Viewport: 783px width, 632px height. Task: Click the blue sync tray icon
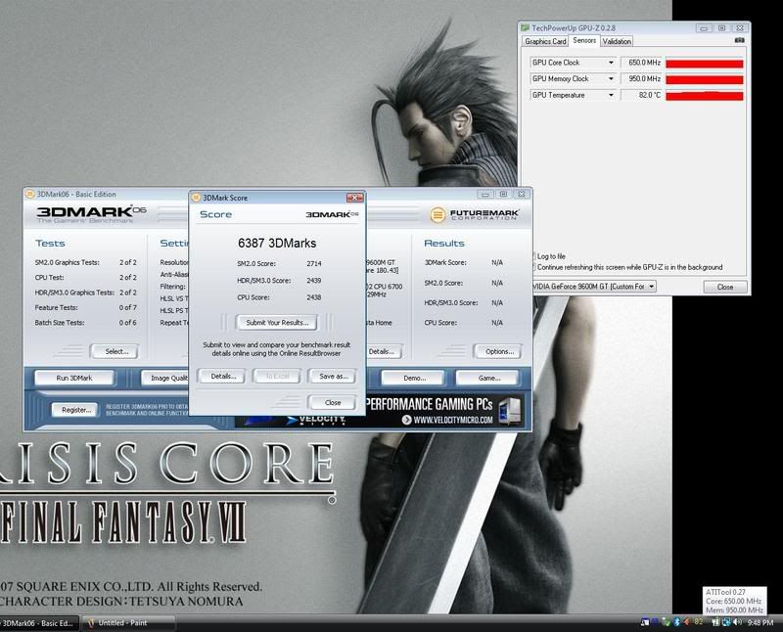click(726, 622)
